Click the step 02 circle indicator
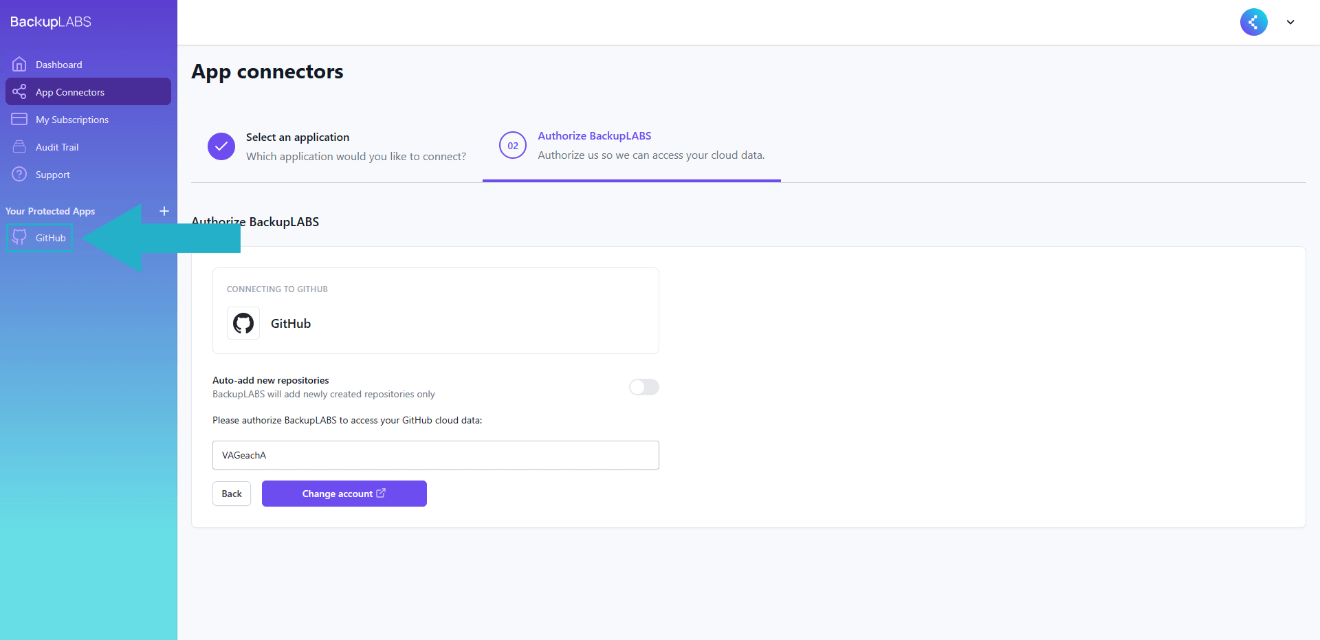 (513, 145)
